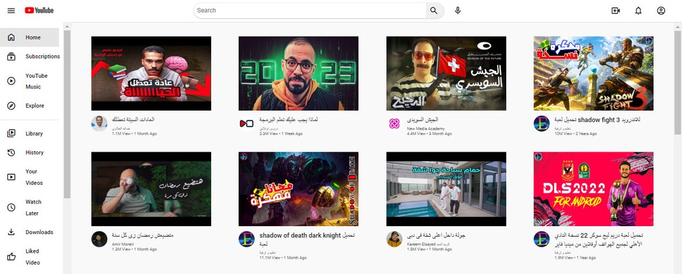Open the New Media Academy channel name

426,128
